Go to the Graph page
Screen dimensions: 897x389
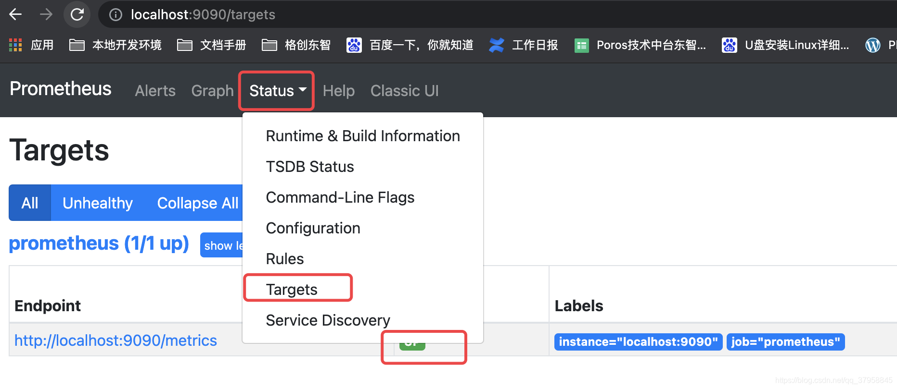click(x=212, y=91)
